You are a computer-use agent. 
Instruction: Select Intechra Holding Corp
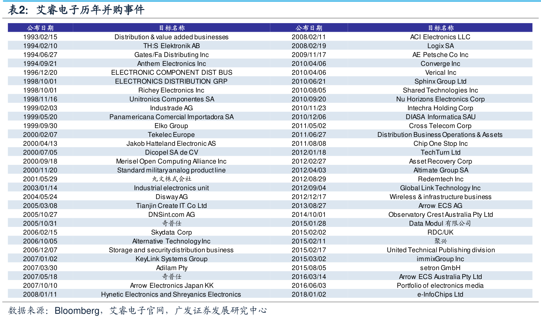click(x=441, y=108)
